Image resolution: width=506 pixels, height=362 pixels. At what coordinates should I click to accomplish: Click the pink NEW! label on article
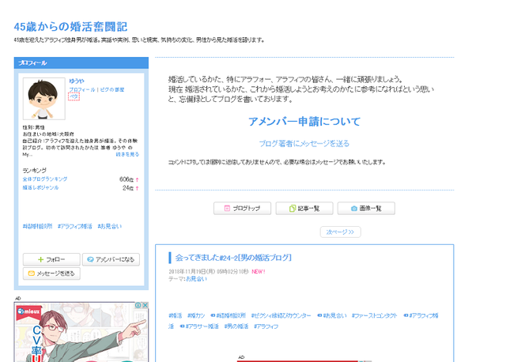click(x=259, y=271)
